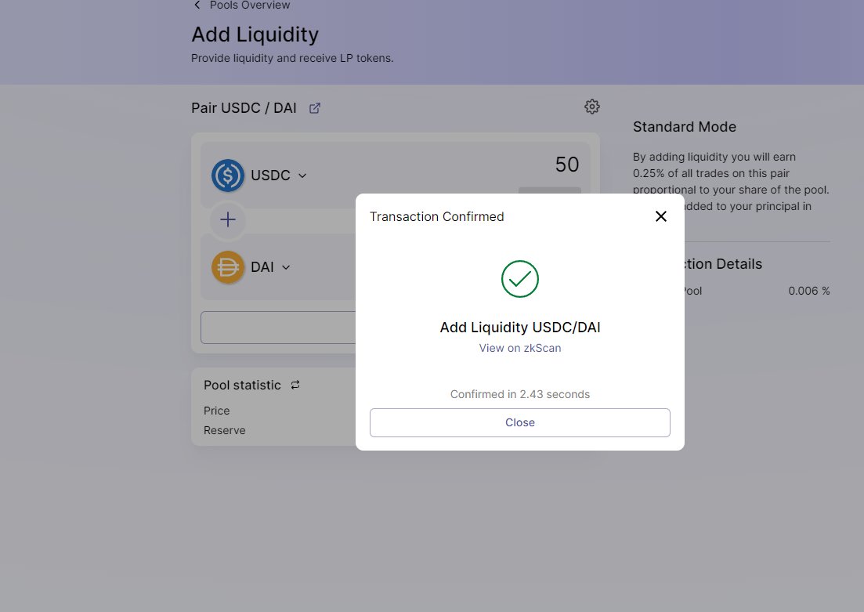This screenshot has height=612, width=864.
Task: Click the 'Confirmed in 2.43 seconds' text
Action: (519, 394)
